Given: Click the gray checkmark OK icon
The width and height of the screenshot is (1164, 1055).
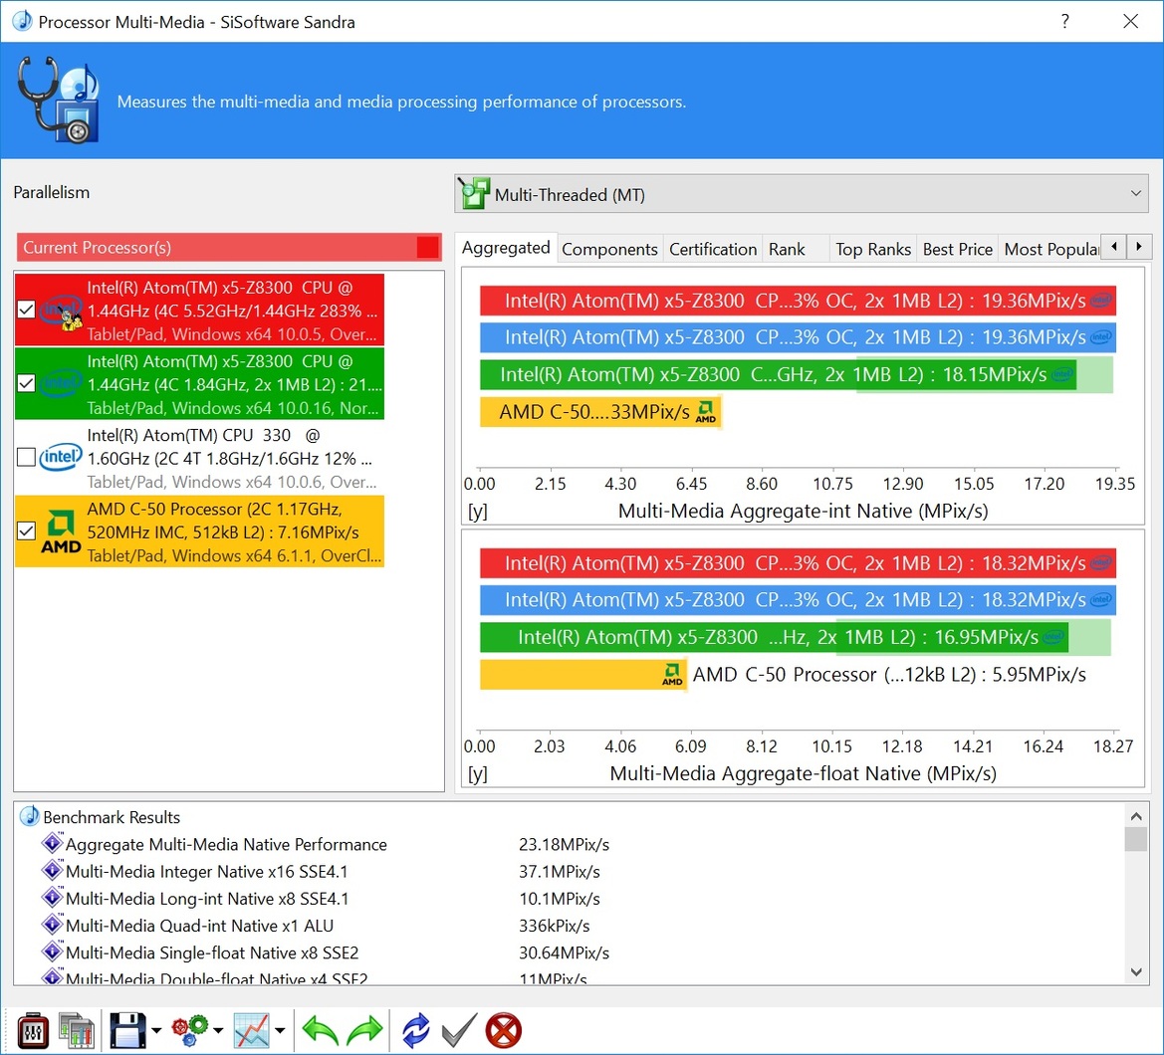Looking at the screenshot, I should (459, 1030).
